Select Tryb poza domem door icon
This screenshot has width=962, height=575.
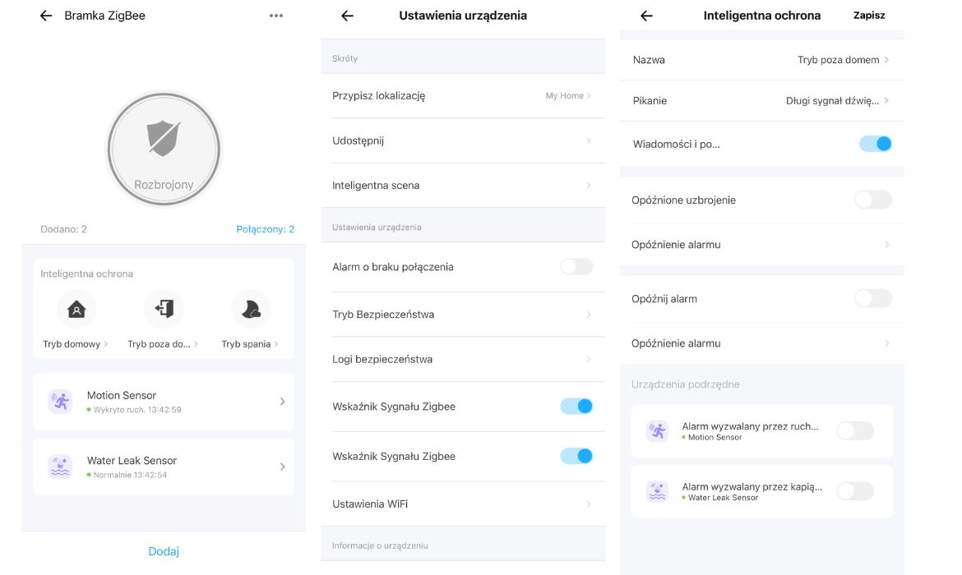pyautogui.click(x=164, y=309)
